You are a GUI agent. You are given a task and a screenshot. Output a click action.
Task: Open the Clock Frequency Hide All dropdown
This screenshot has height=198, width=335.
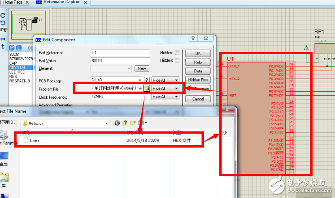[x=165, y=97]
